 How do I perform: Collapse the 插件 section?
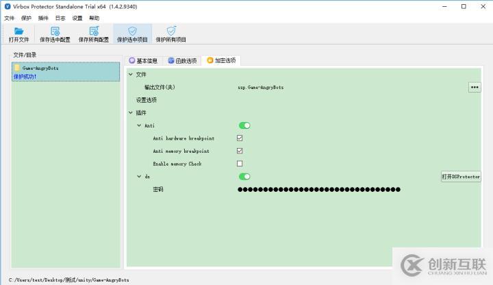pyautogui.click(x=131, y=112)
